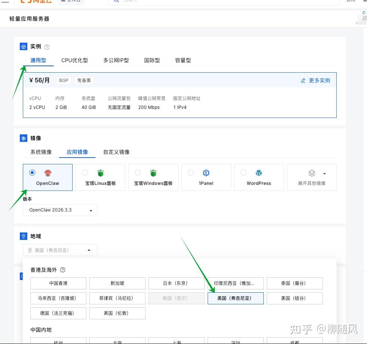Click the image section layers icon
This screenshot has width=367, height=344.
tap(24, 138)
